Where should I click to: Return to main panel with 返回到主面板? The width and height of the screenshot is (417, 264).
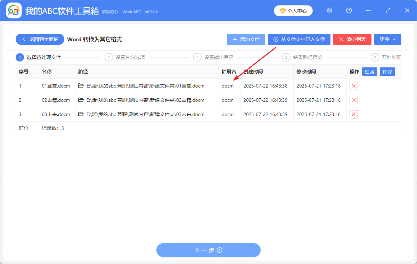click(x=40, y=39)
